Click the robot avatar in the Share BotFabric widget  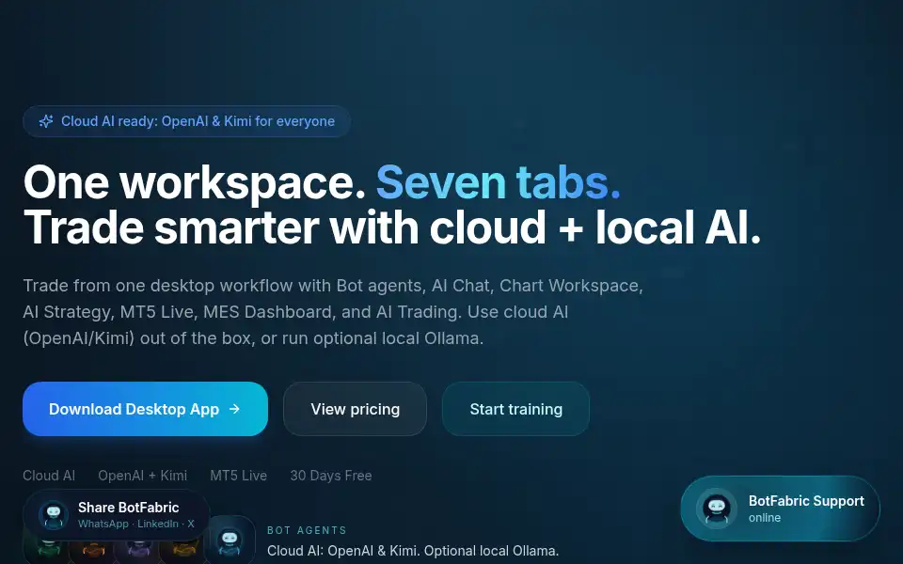pos(54,514)
